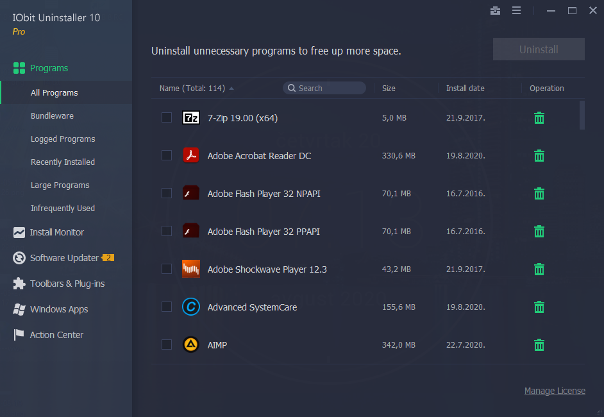The width and height of the screenshot is (604, 417).
Task: Click the program list scrollbar thumb
Action: click(582, 115)
